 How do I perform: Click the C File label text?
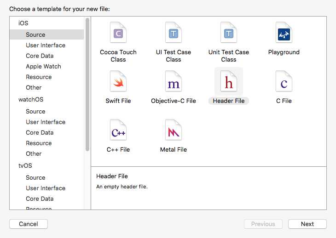284,101
